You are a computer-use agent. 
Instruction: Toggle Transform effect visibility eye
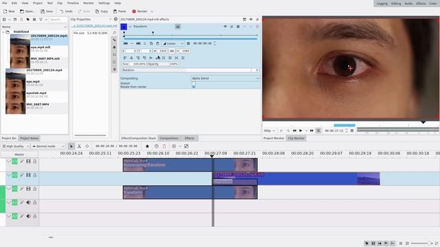[x=225, y=26]
